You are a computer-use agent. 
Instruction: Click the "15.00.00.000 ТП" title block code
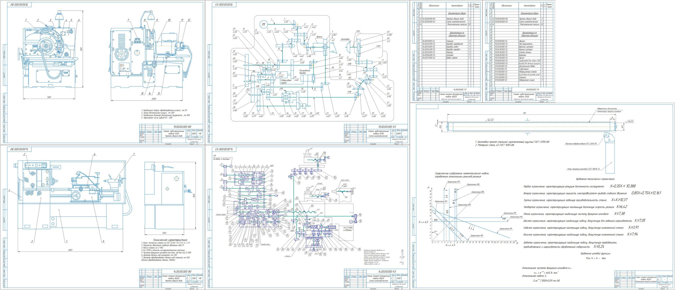point(533,90)
